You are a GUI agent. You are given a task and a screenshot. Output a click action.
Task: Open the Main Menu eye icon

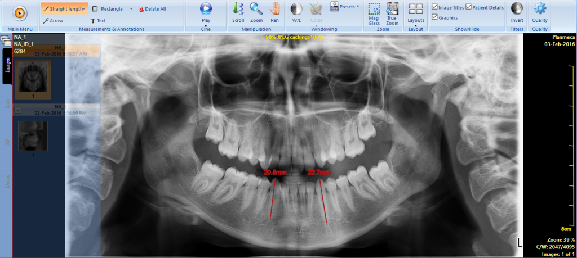pos(19,13)
